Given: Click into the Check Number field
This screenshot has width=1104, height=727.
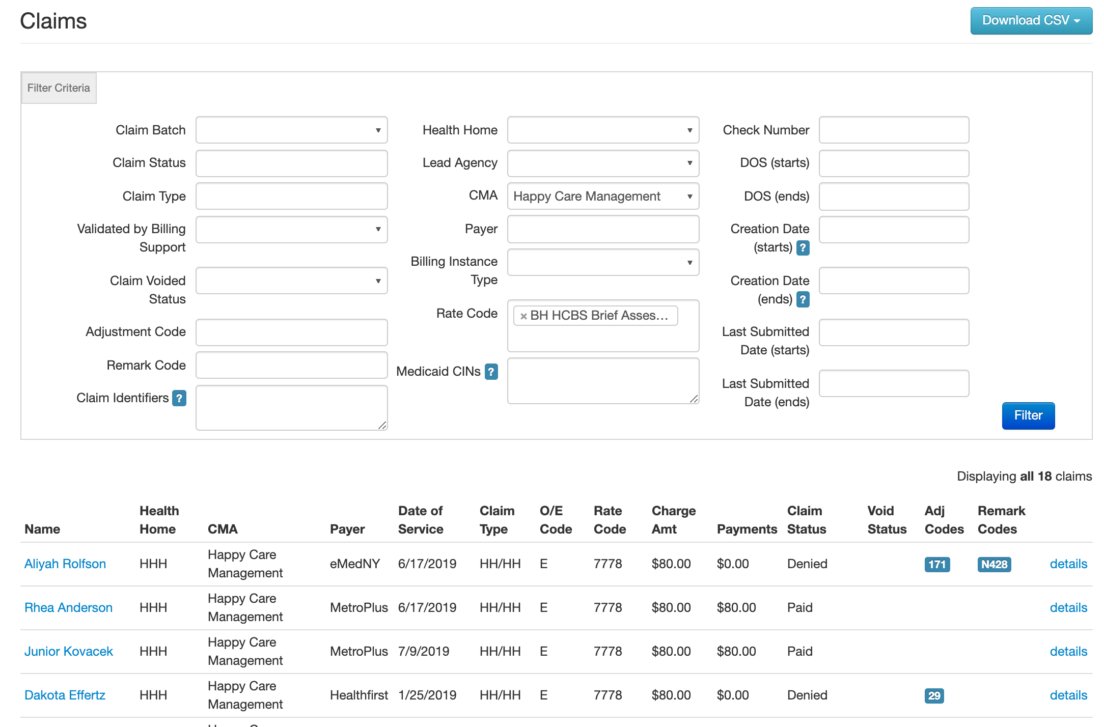Looking at the screenshot, I should click(x=893, y=130).
